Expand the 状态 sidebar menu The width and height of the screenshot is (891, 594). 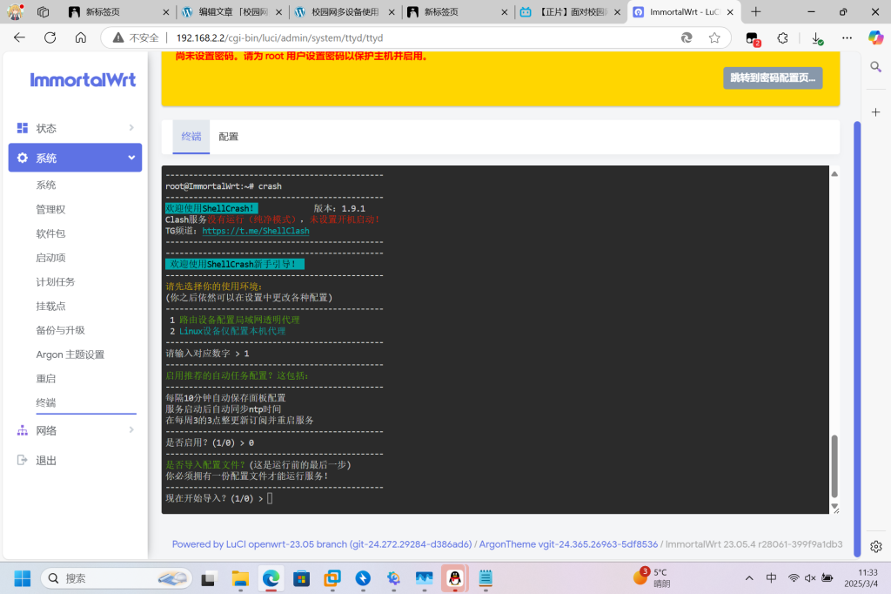(75, 128)
